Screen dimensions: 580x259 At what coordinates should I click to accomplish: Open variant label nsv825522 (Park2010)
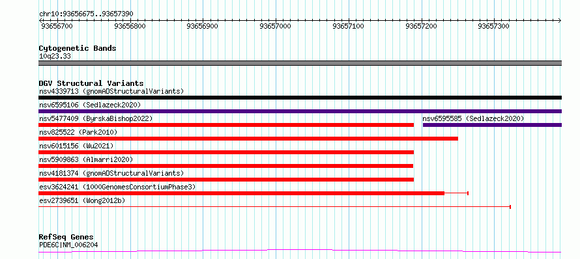click(78, 132)
